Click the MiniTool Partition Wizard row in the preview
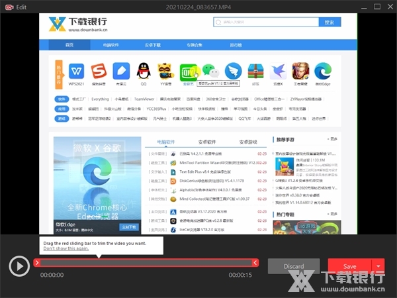The height and width of the screenshot is (298, 397). pyautogui.click(x=207, y=163)
